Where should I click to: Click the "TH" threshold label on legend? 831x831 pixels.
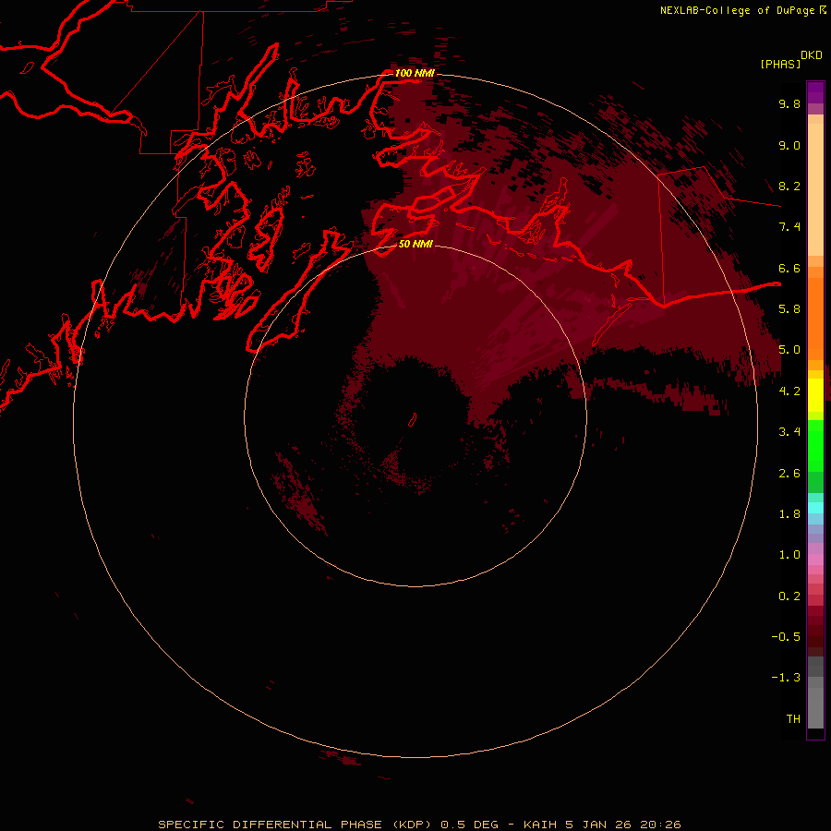tap(793, 719)
